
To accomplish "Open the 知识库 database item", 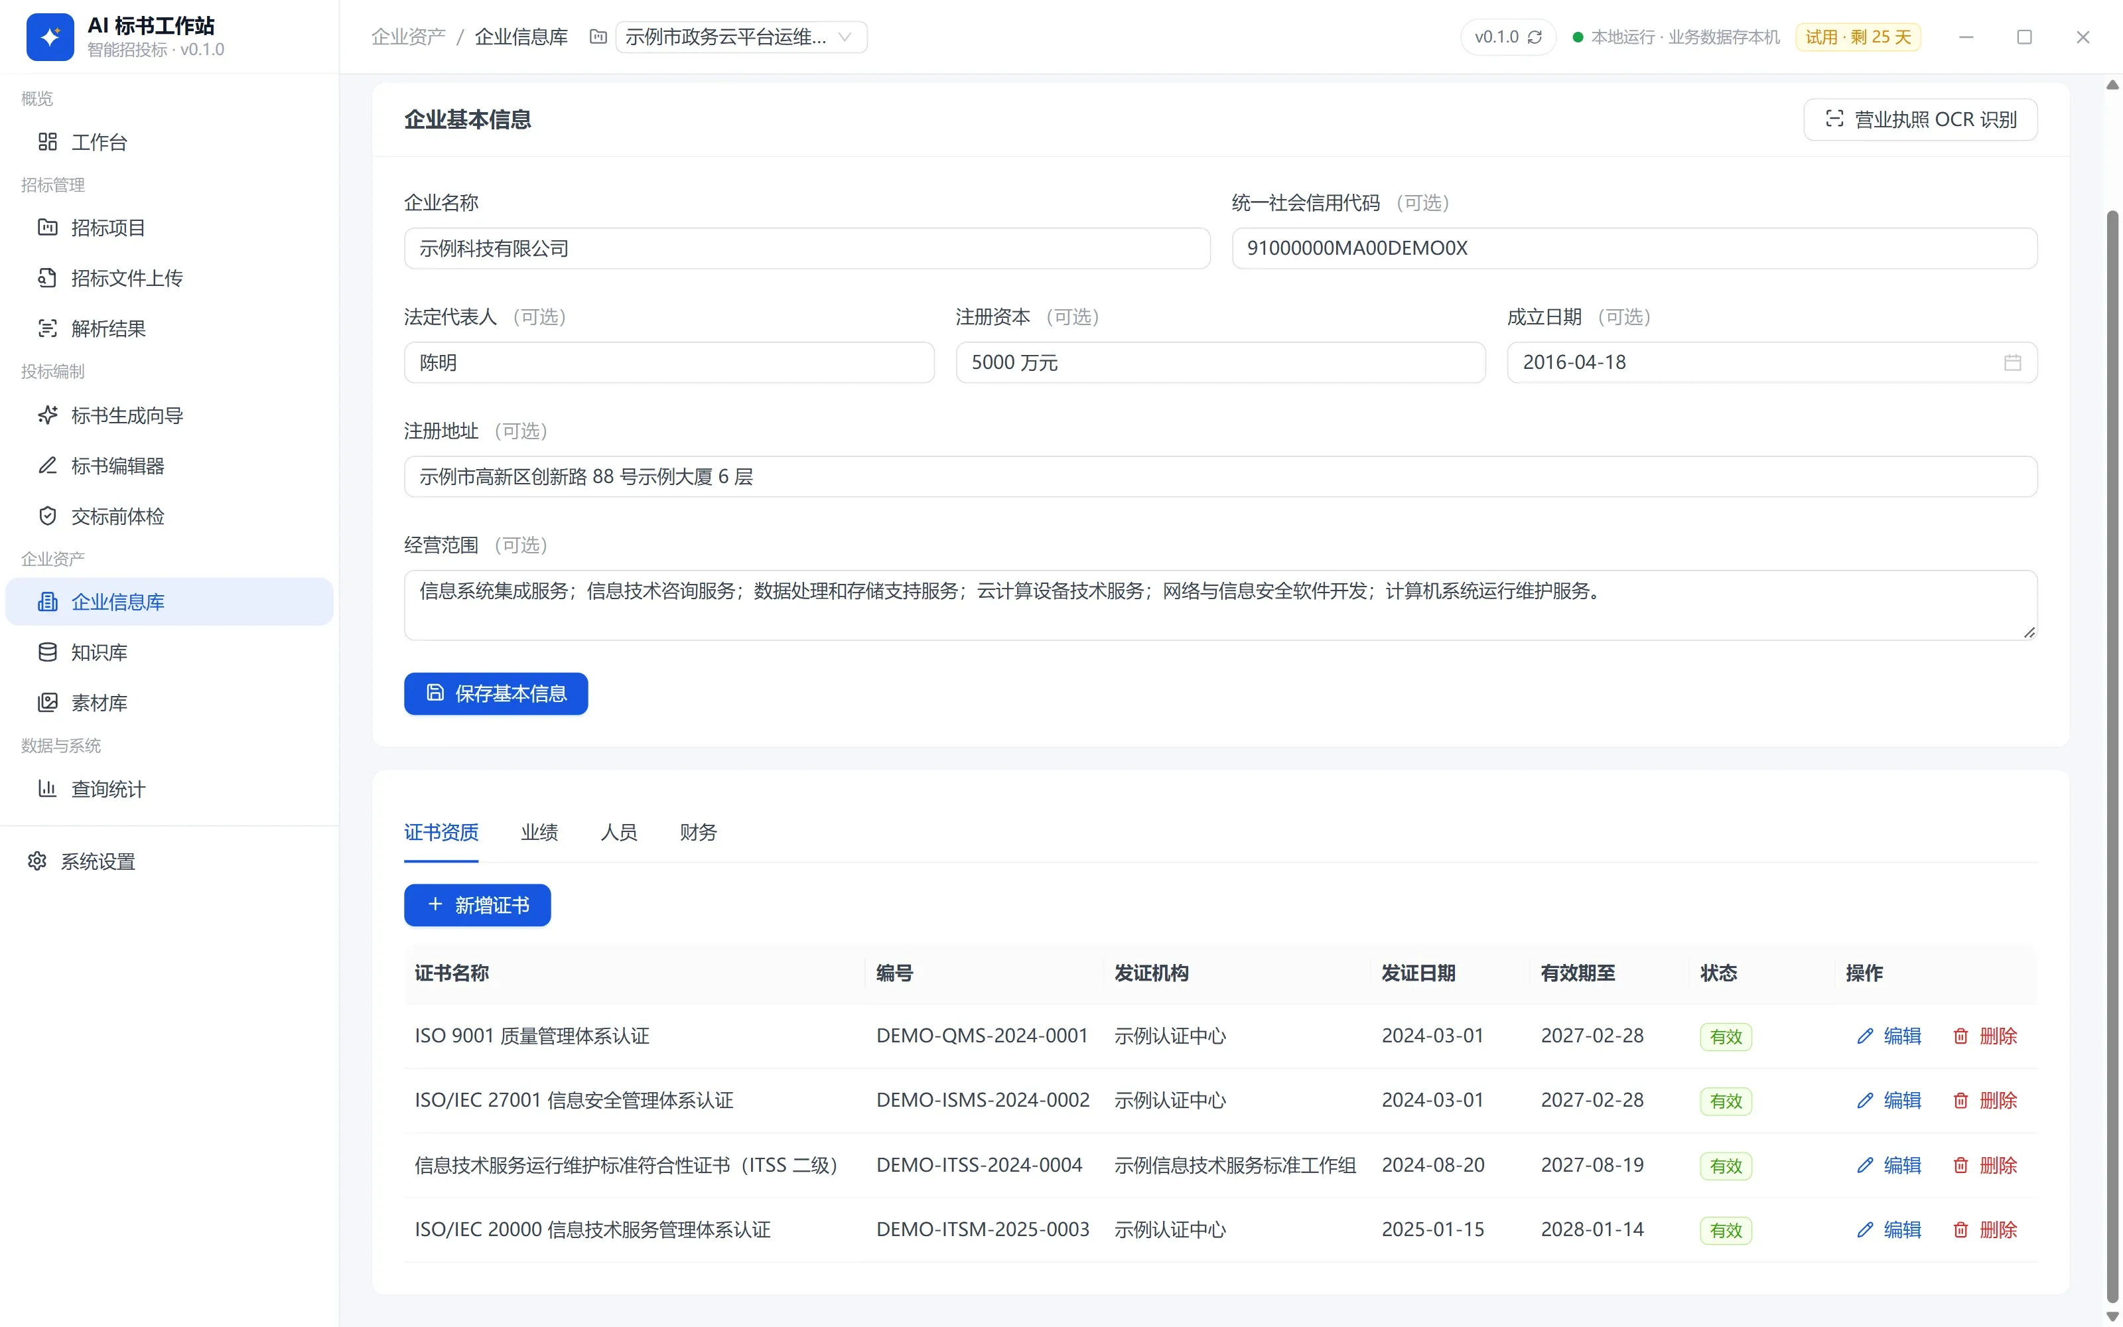I will [x=169, y=652].
